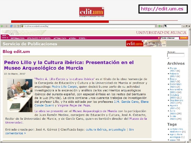
Task: Click the Virginia Page del Pozo link
Action: pos(74,105)
